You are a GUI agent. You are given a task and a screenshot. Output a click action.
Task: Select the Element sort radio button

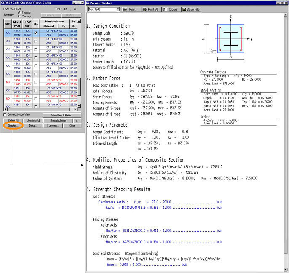click(19, 13)
